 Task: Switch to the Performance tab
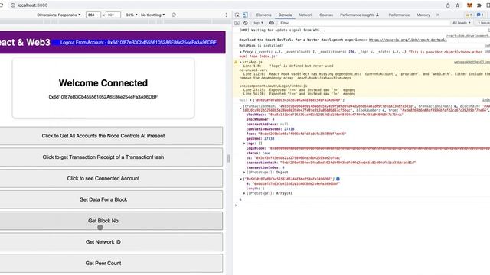[x=399, y=15]
